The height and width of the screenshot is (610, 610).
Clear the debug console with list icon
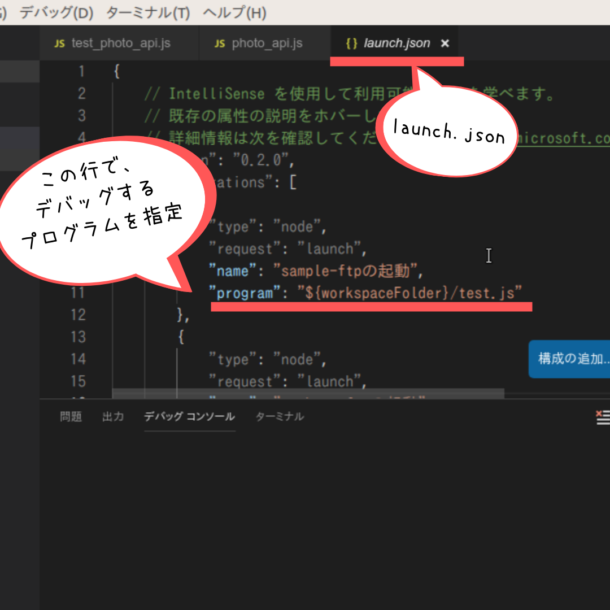tap(603, 417)
